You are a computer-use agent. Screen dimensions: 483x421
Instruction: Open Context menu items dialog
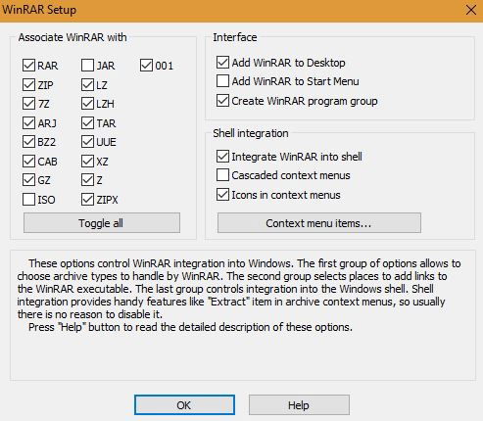click(x=319, y=223)
